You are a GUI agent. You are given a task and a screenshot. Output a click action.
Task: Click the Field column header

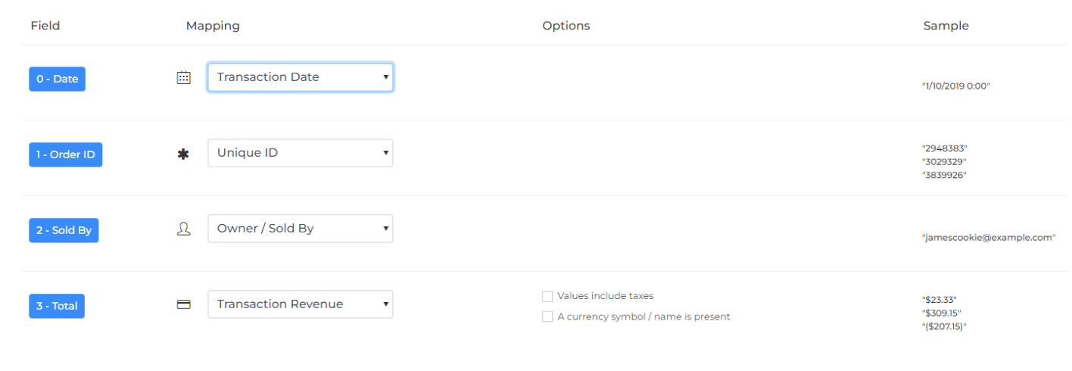pos(45,26)
